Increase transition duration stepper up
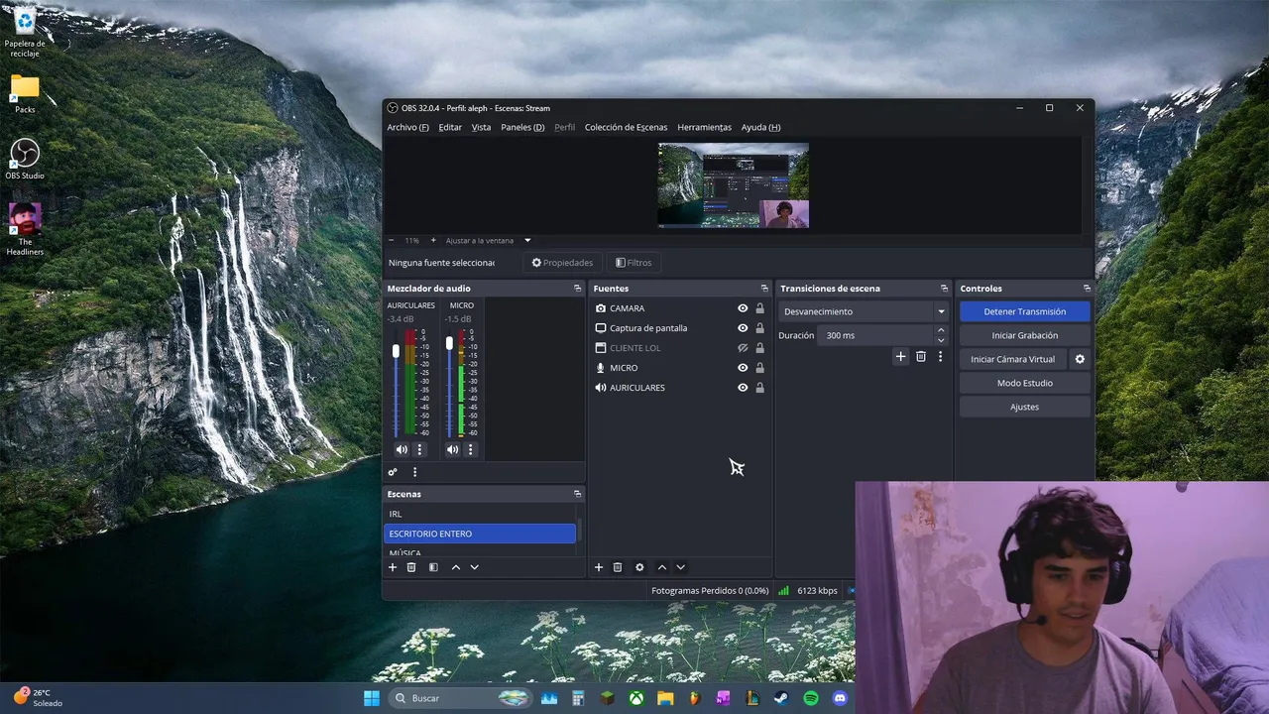Screen dimensions: 1269x714 941,330
